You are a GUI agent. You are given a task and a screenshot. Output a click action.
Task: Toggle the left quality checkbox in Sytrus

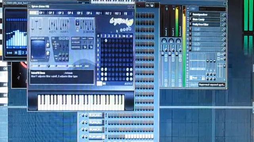coord(85,42)
